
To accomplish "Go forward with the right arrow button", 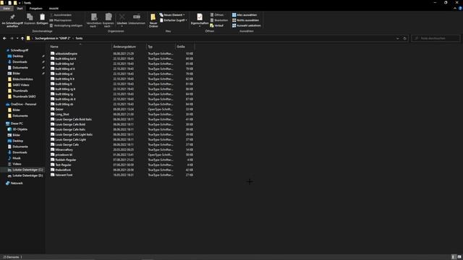I will pyautogui.click(x=12, y=38).
